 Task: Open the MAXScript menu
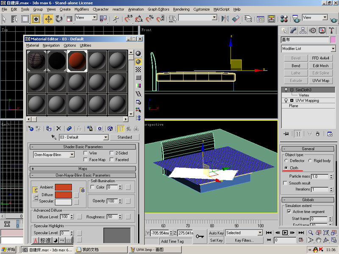pyautogui.click(x=221, y=9)
